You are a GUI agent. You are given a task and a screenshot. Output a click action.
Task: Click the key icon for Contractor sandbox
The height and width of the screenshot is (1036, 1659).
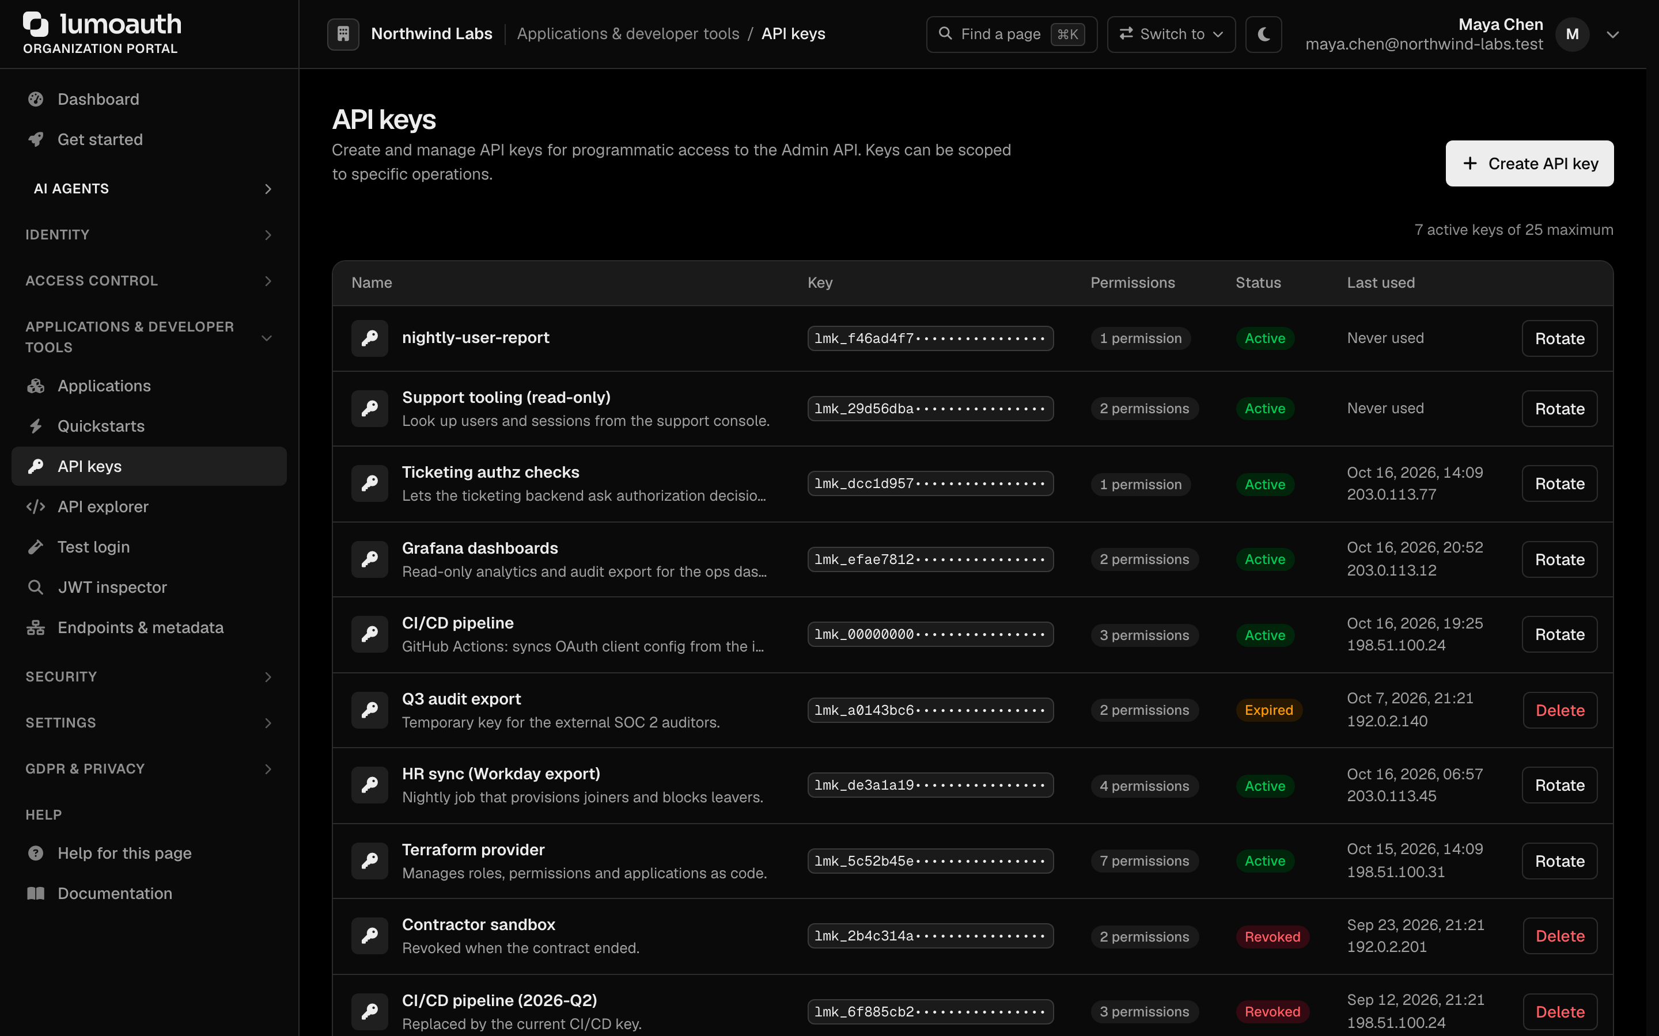tap(369, 936)
